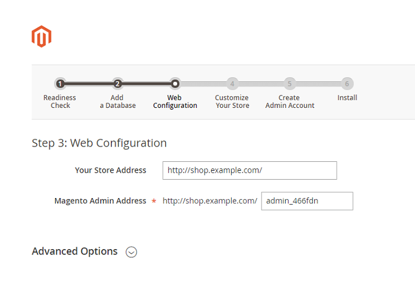Jump to the Install step label

(347, 98)
